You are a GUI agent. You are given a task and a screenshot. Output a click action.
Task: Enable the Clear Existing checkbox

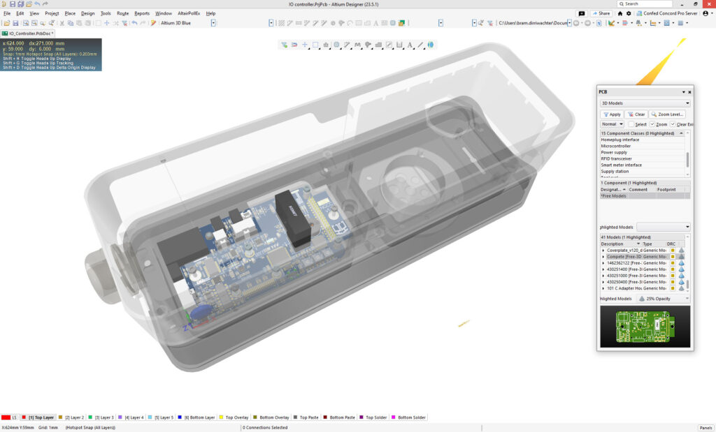tap(673, 124)
